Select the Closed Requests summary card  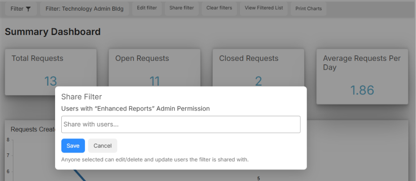258,68
